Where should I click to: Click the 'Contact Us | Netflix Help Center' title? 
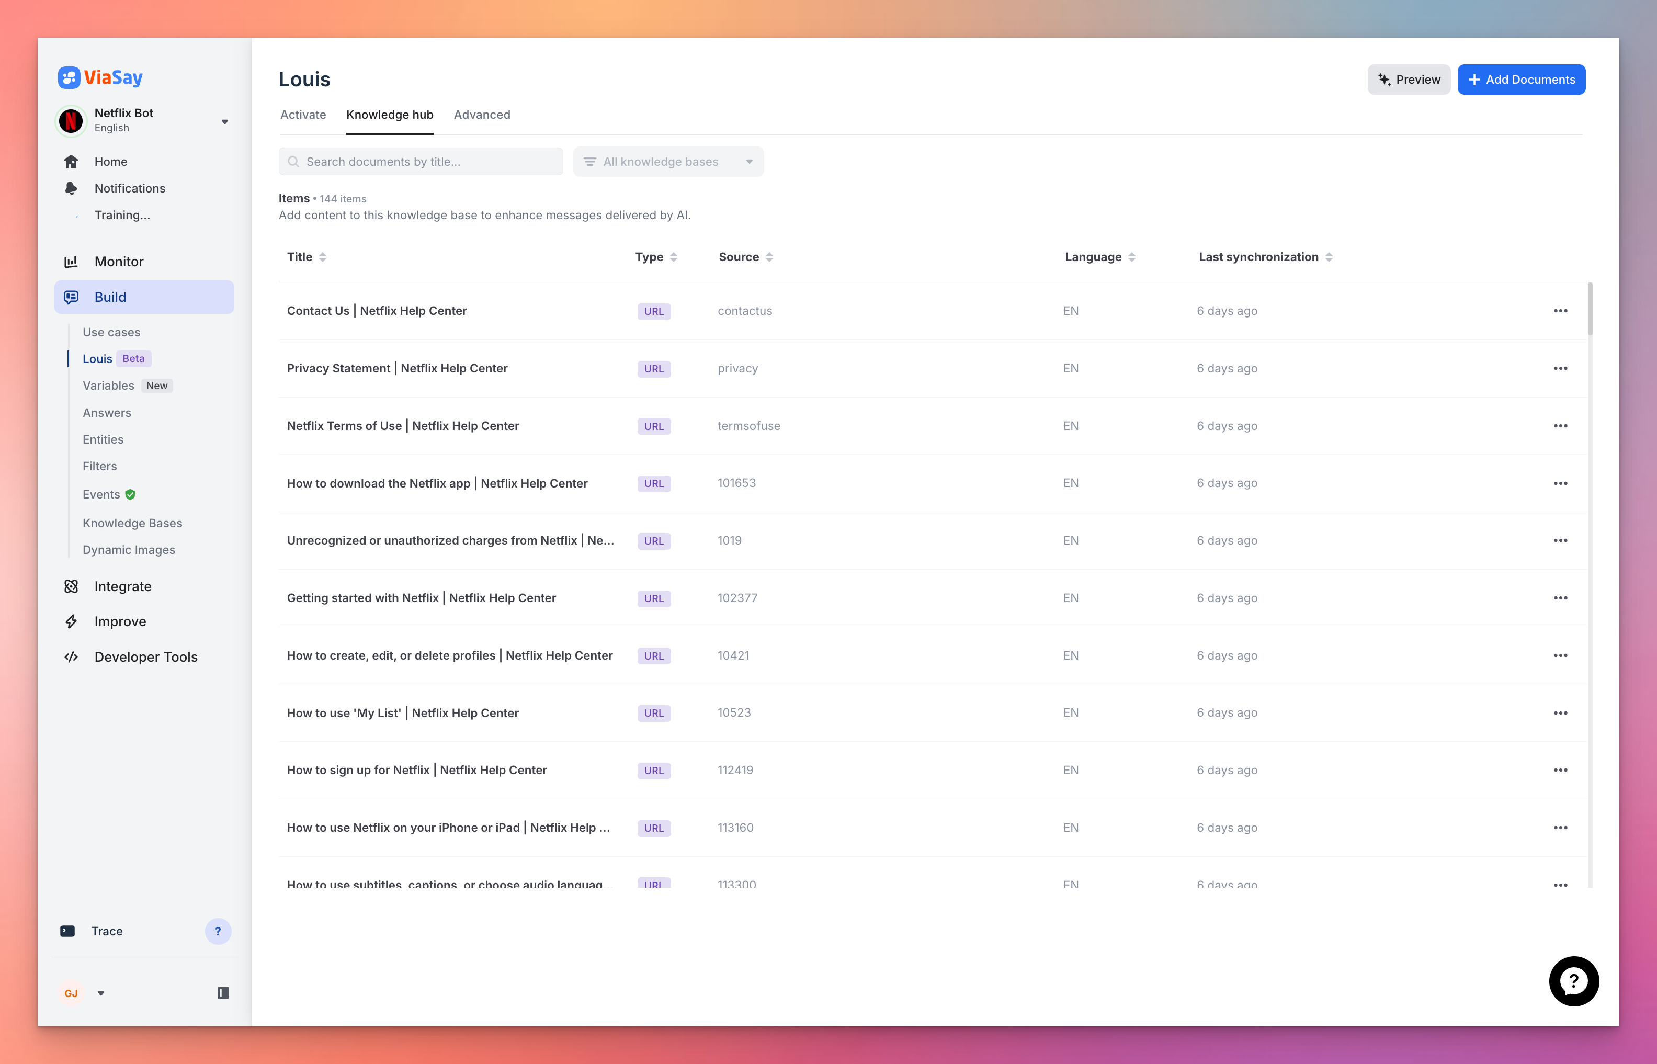377,311
